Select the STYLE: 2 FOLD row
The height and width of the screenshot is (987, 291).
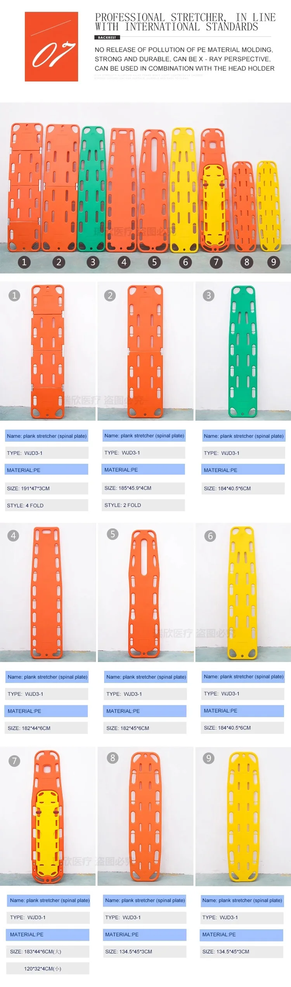click(144, 505)
